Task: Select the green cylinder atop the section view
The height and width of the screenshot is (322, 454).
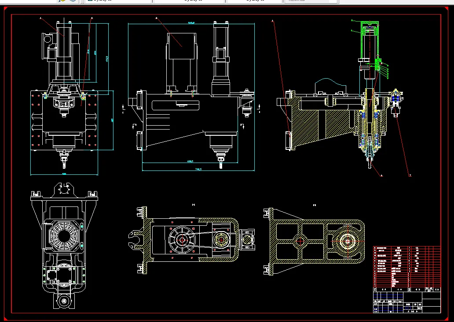Action: click(370, 39)
